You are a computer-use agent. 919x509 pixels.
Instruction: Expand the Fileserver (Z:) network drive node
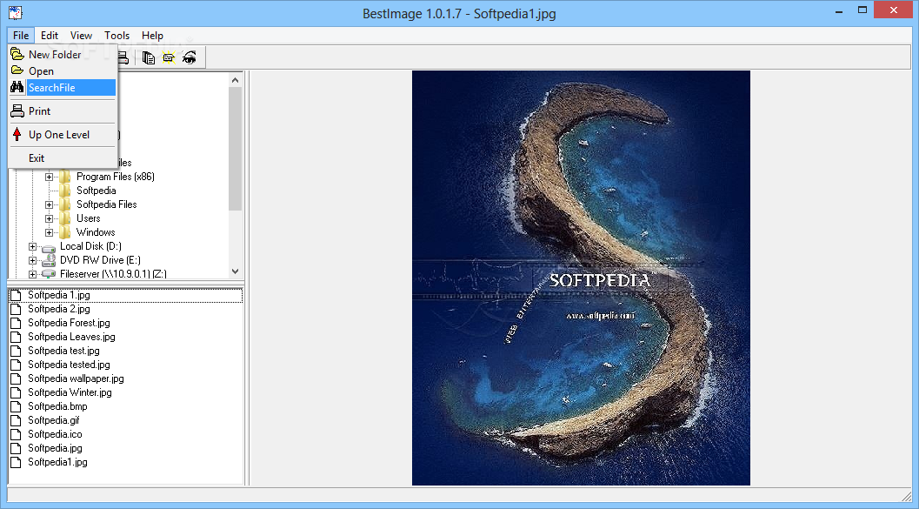[33, 274]
